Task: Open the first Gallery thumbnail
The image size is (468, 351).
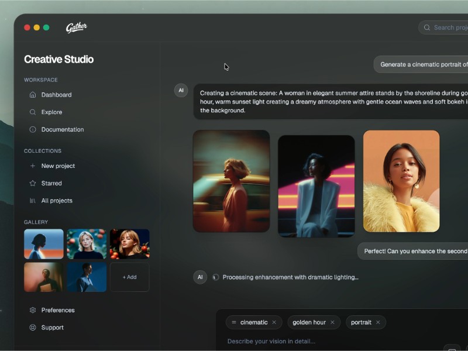Action: coord(43,243)
